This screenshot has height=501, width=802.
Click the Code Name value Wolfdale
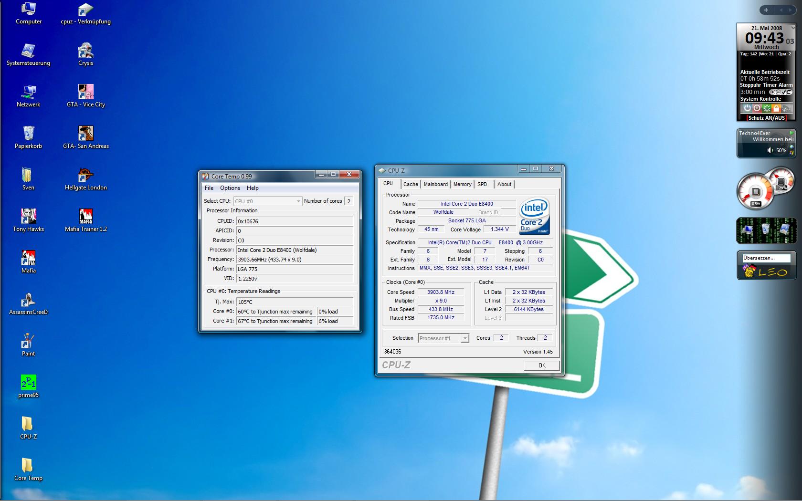443,212
